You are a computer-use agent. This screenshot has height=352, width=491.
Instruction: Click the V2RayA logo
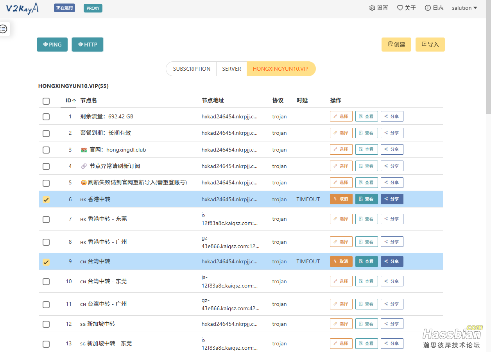click(22, 8)
